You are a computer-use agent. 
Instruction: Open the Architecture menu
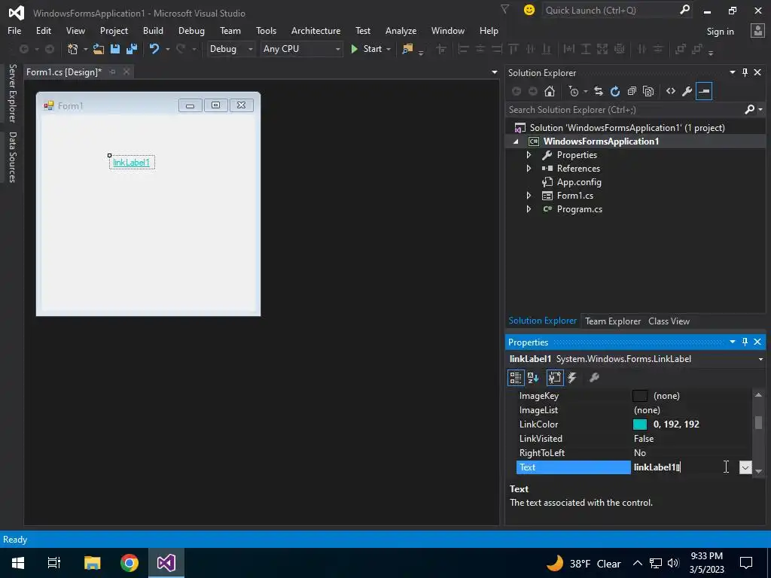coord(315,30)
